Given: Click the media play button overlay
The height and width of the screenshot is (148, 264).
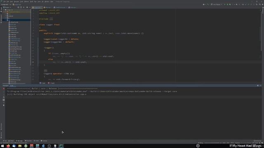Looking at the screenshot, I should click(198, 146).
